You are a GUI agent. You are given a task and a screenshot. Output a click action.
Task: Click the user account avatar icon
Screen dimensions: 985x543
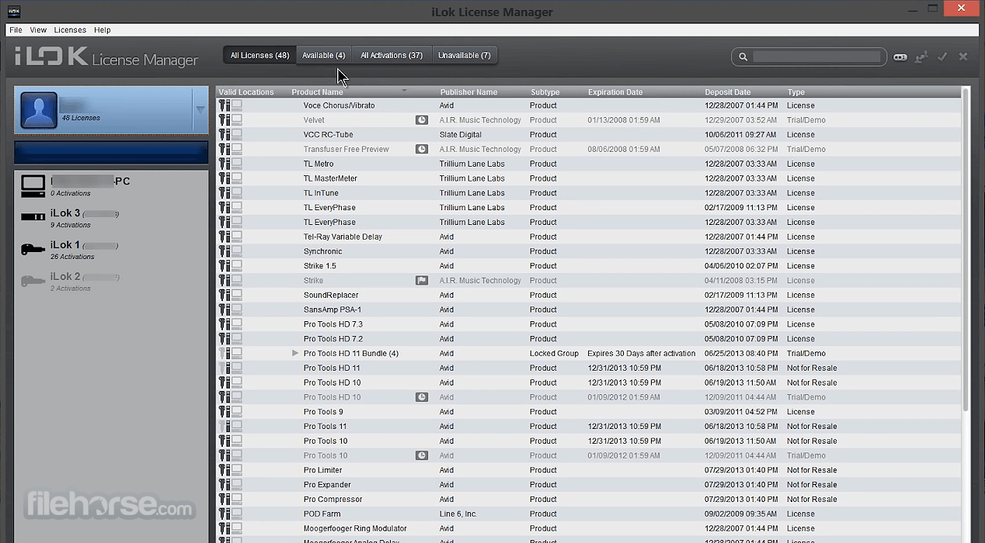point(39,110)
